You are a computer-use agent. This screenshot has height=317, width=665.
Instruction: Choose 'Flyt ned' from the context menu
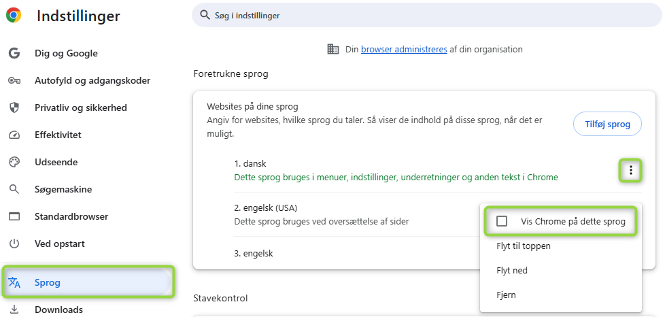tap(512, 270)
